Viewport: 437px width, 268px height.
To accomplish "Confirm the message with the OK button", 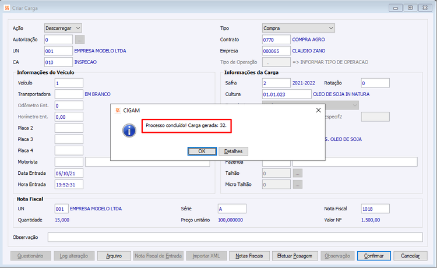I will point(202,151).
